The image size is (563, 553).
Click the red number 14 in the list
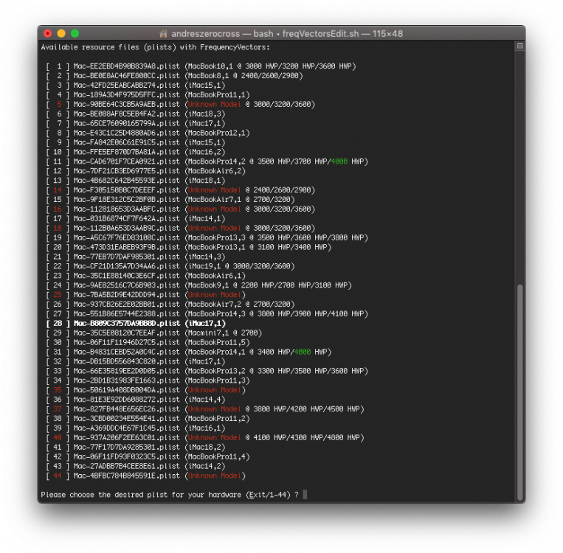[58, 189]
